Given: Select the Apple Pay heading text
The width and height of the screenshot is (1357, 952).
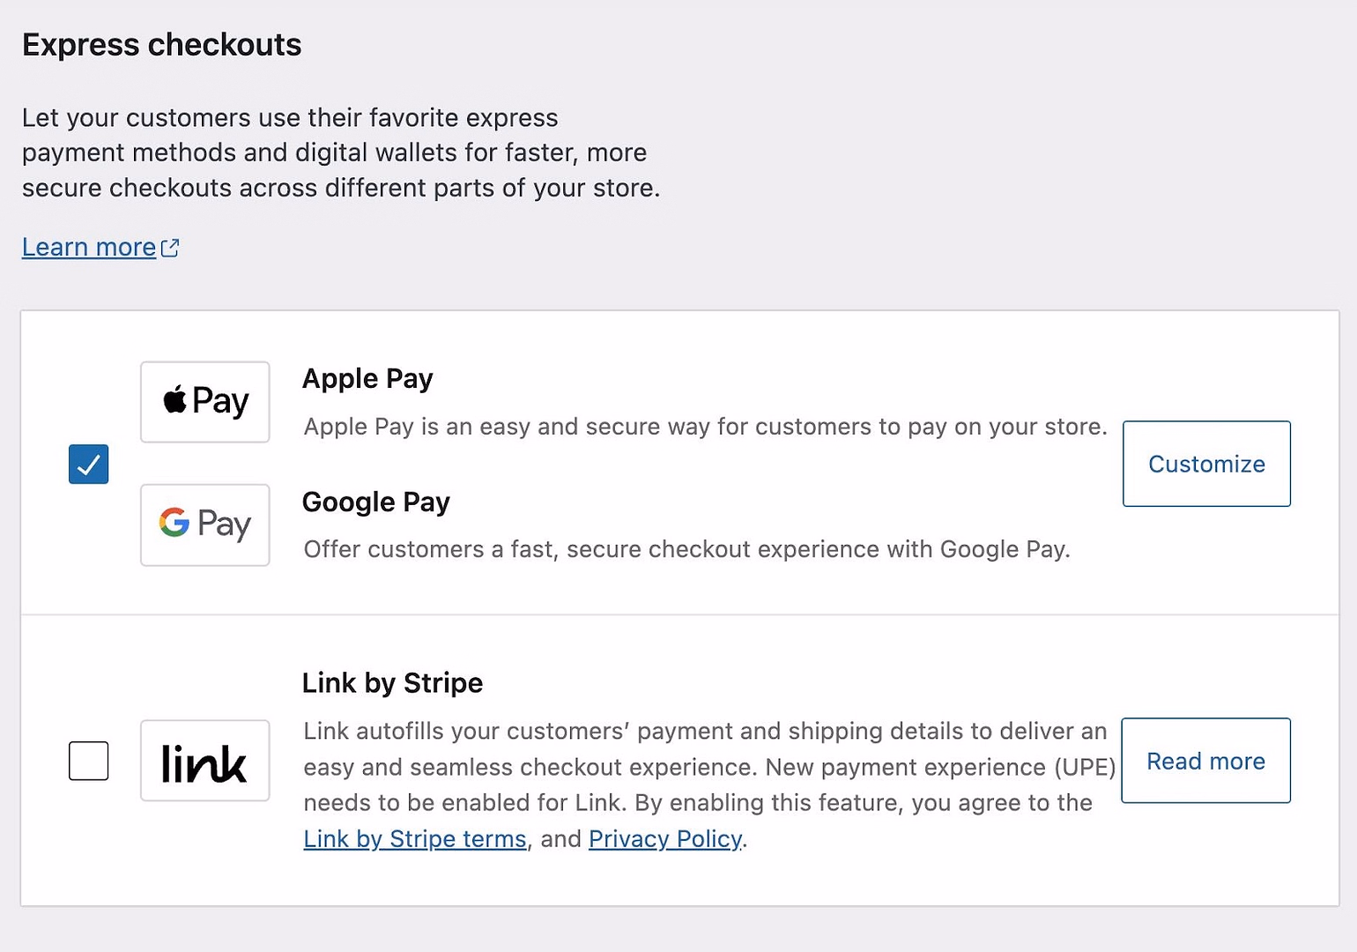Looking at the screenshot, I should (367, 377).
